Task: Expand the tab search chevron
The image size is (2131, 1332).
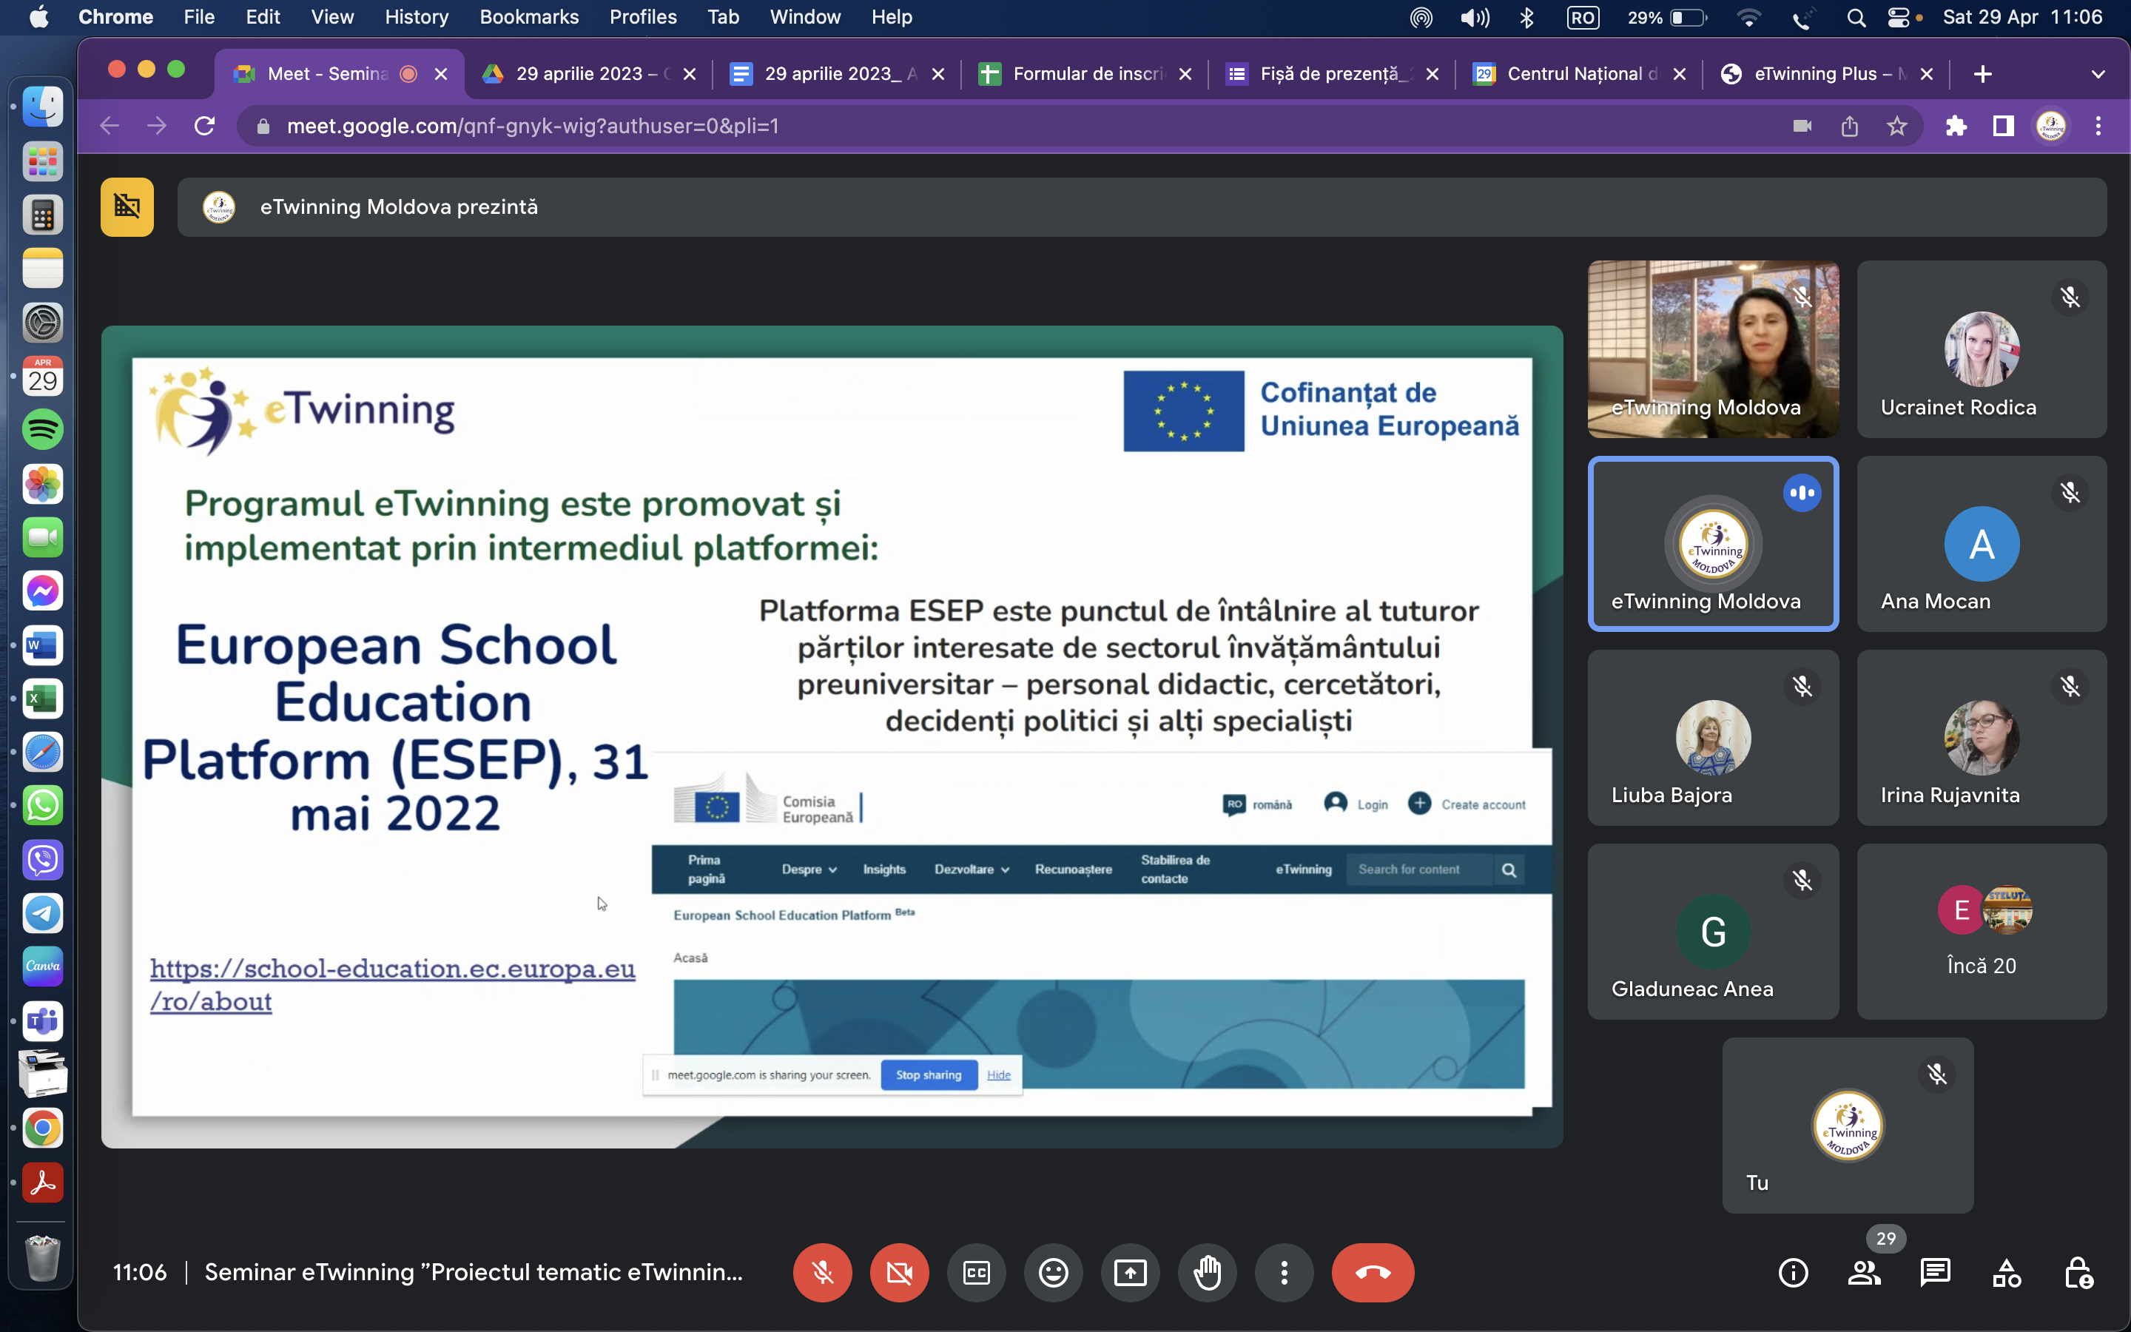Action: (x=2098, y=74)
